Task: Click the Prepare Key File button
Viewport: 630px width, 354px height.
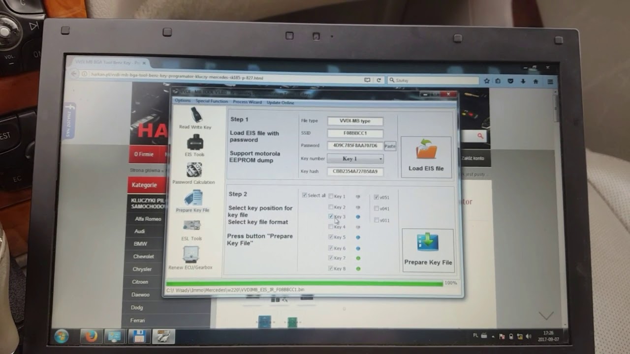Action: coord(428,250)
